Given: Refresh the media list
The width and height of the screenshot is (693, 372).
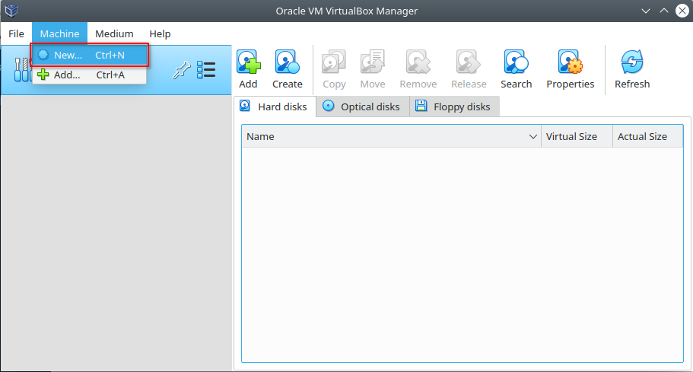Looking at the screenshot, I should pyautogui.click(x=632, y=69).
